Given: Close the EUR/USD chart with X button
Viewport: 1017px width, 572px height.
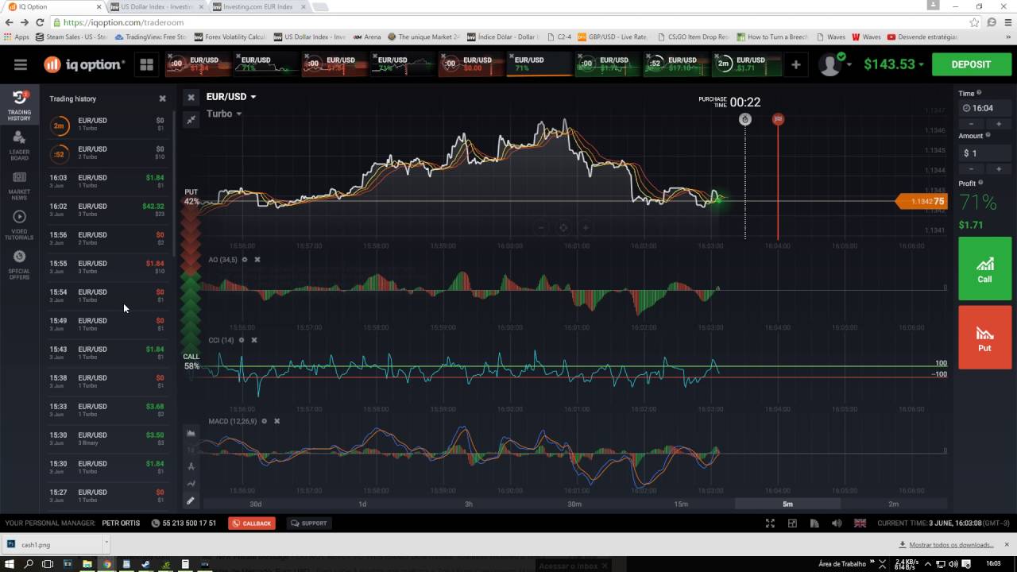Looking at the screenshot, I should pyautogui.click(x=191, y=97).
